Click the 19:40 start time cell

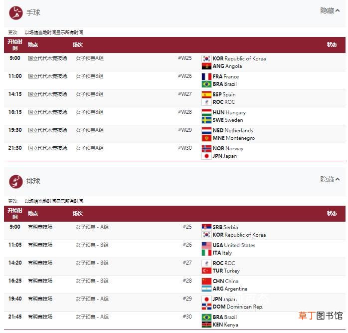(x=15, y=299)
